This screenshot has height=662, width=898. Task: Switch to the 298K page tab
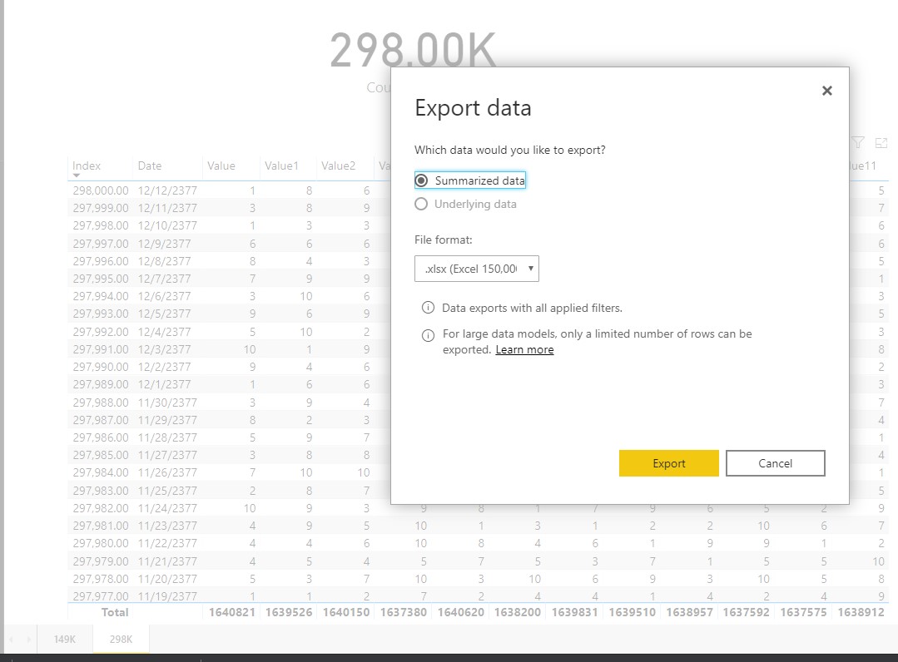pyautogui.click(x=121, y=639)
